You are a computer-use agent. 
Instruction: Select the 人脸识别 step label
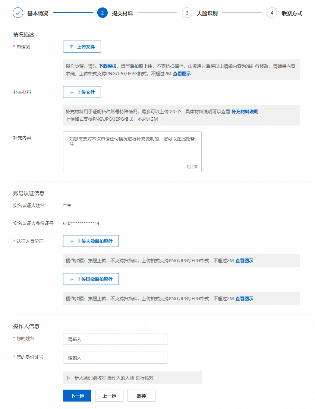coord(207,13)
